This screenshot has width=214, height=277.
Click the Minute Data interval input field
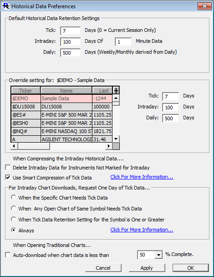click(x=123, y=42)
